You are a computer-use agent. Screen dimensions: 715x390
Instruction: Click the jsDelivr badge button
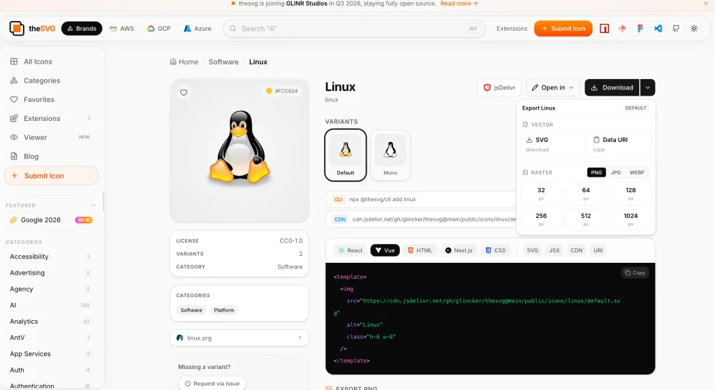tap(499, 87)
